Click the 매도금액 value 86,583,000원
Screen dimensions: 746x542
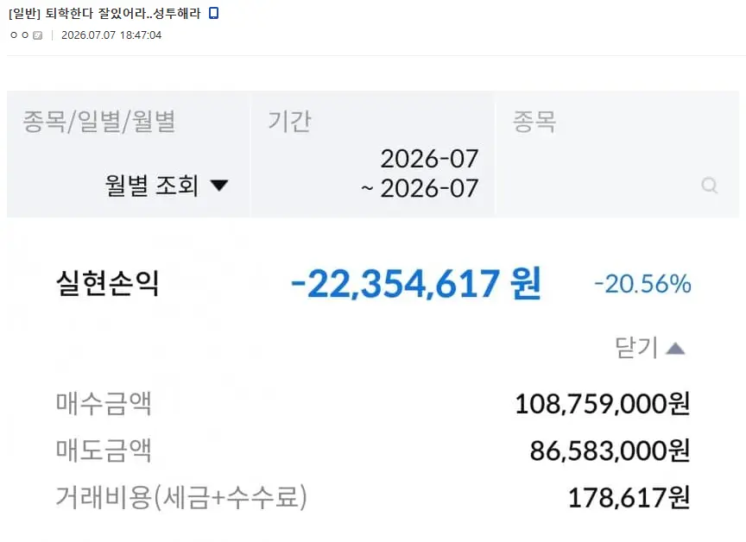tap(610, 451)
